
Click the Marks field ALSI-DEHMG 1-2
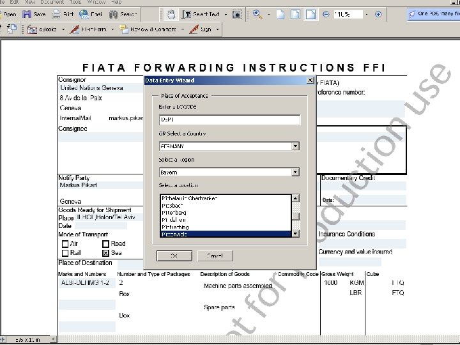(x=87, y=283)
